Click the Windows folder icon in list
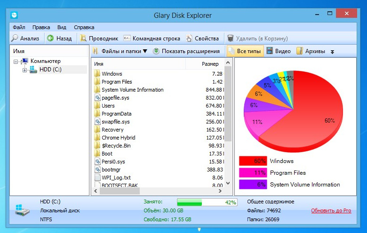 coord(97,74)
